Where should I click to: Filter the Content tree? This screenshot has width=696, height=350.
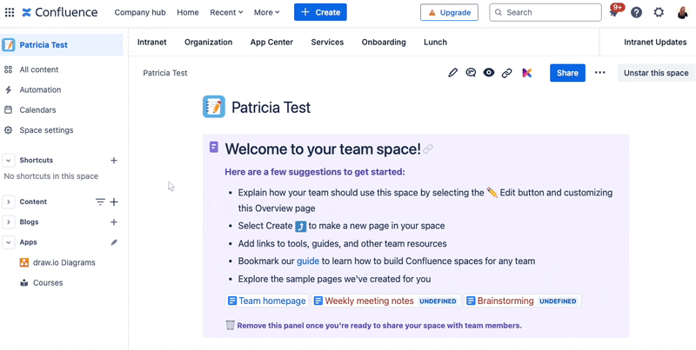click(100, 202)
